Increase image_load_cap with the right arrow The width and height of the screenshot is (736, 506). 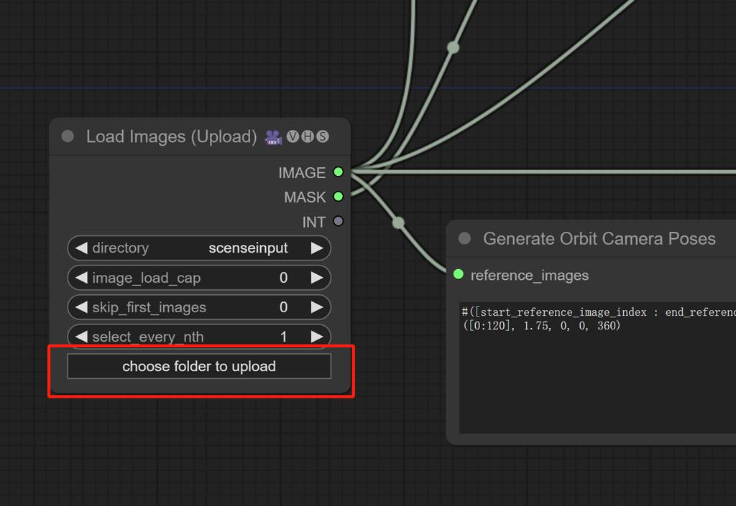click(x=316, y=278)
